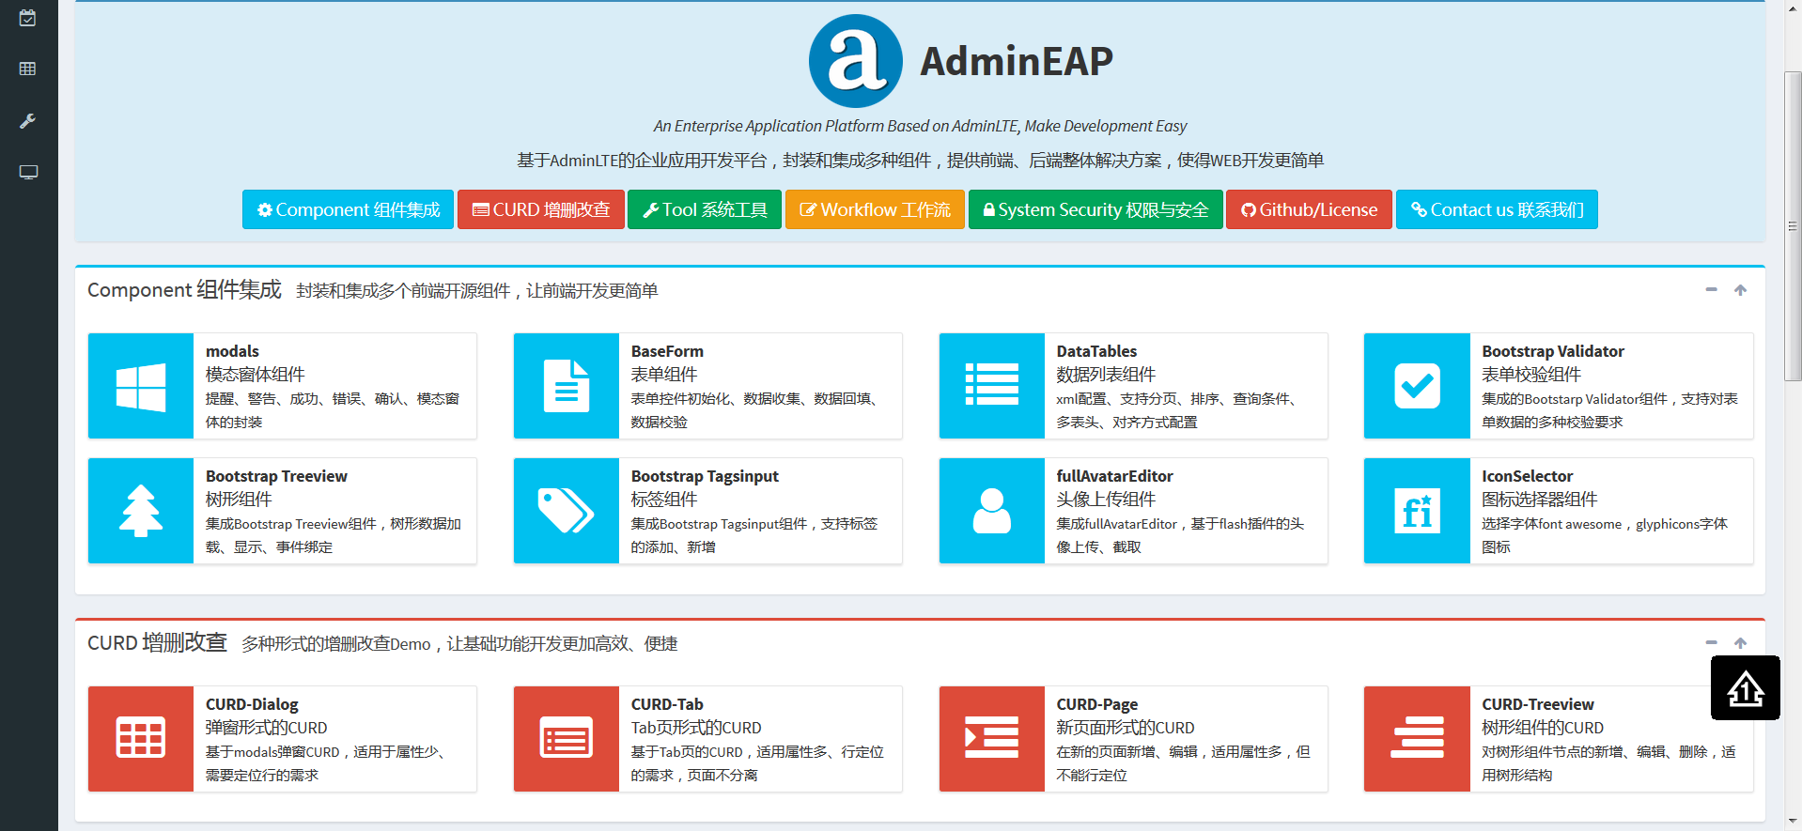
Task: Click the scrollbar down arrow
Action: coord(1793,823)
